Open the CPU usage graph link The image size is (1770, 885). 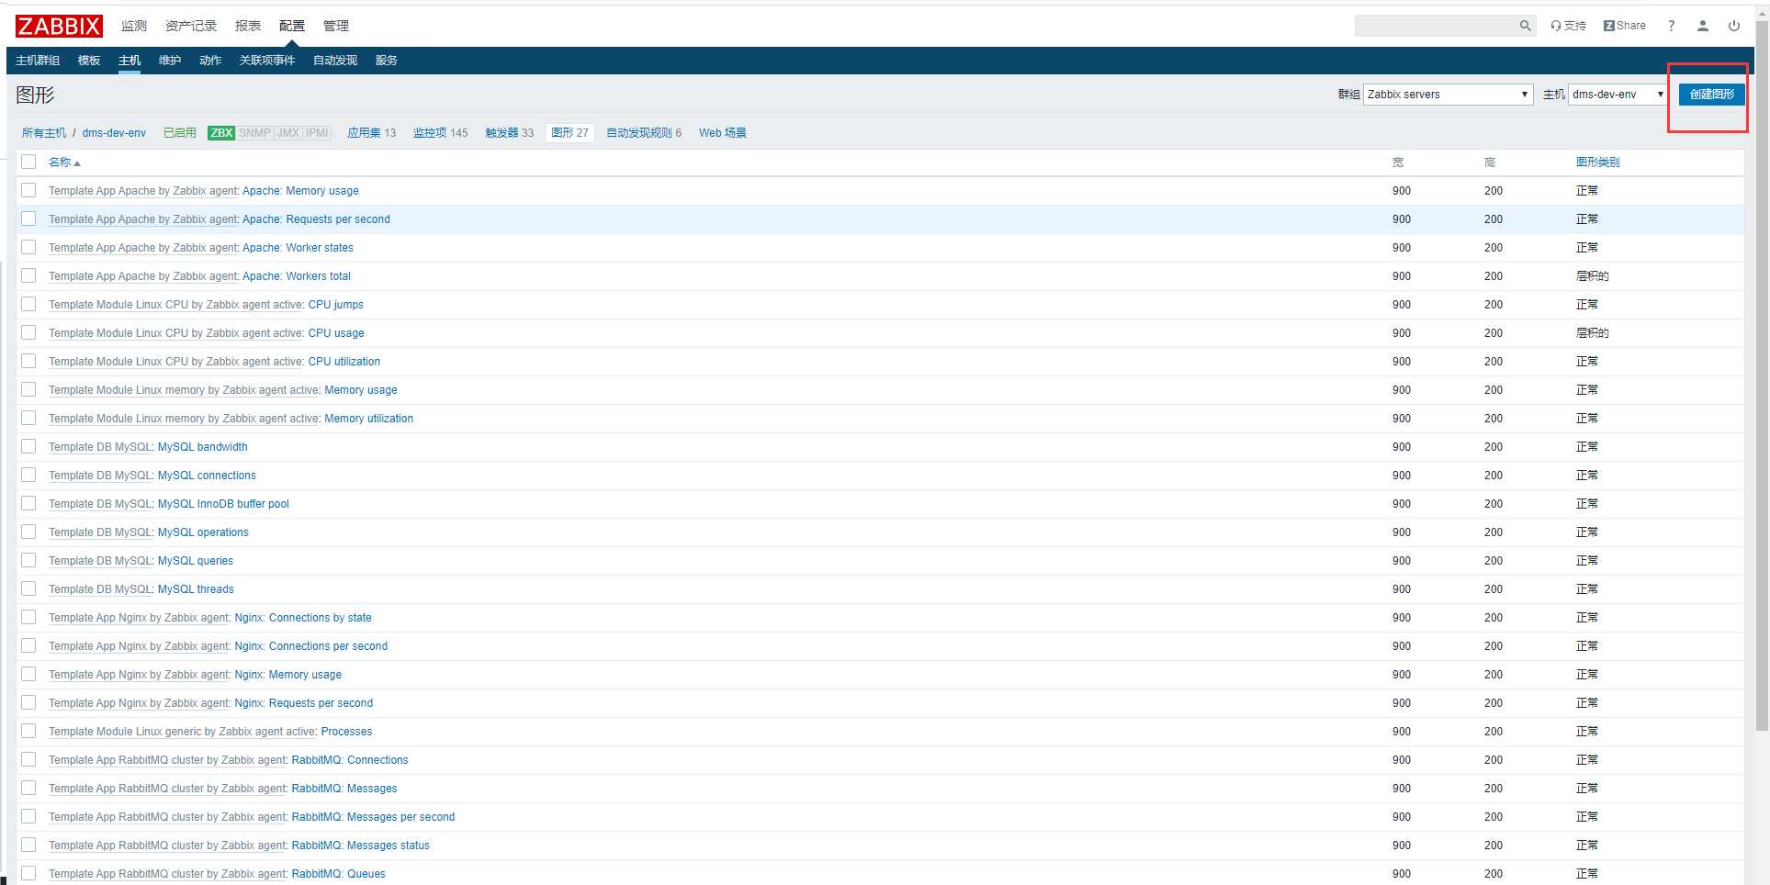pyautogui.click(x=336, y=333)
